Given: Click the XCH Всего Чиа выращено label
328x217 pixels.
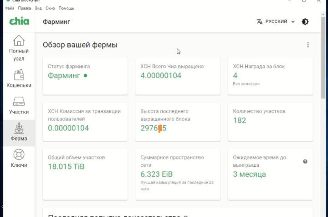Looking at the screenshot, I should 172,67.
